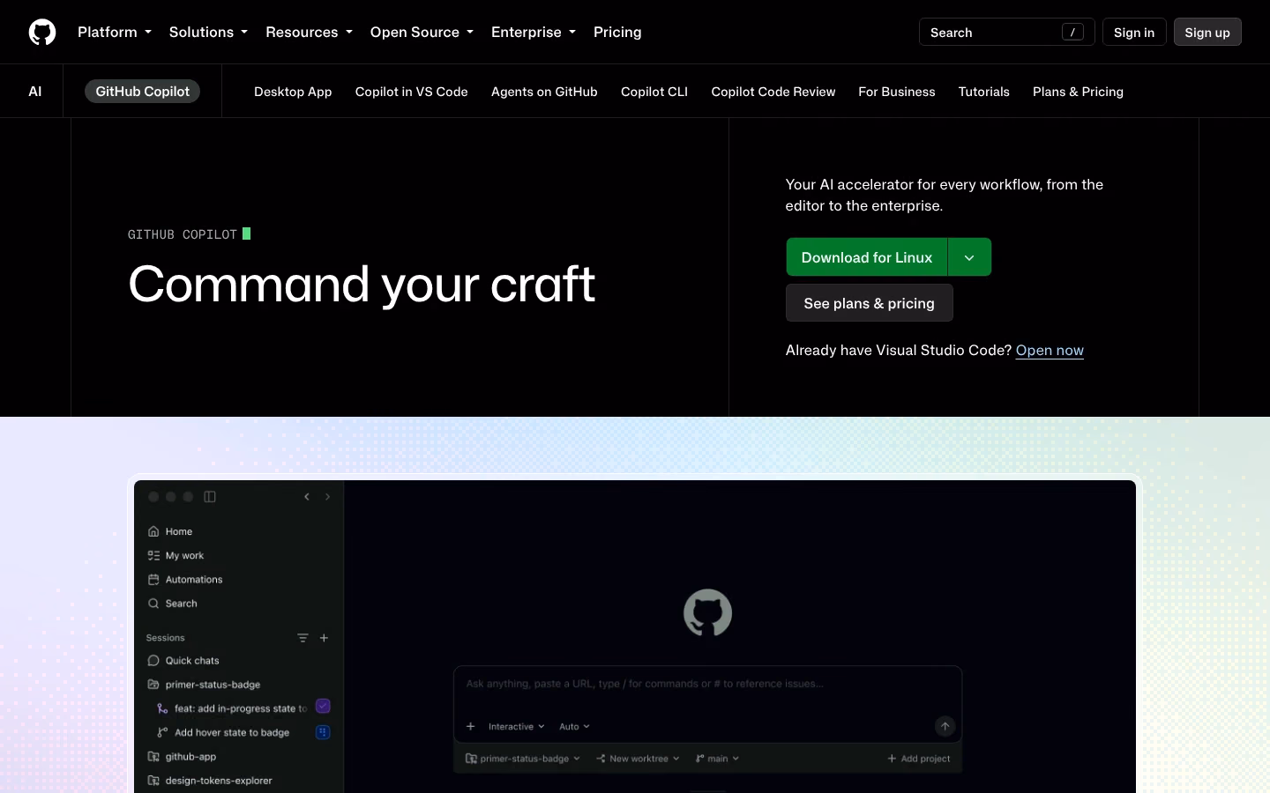Screen dimensions: 1270x793
Task: Expand the Solutions menu
Action: (x=208, y=32)
